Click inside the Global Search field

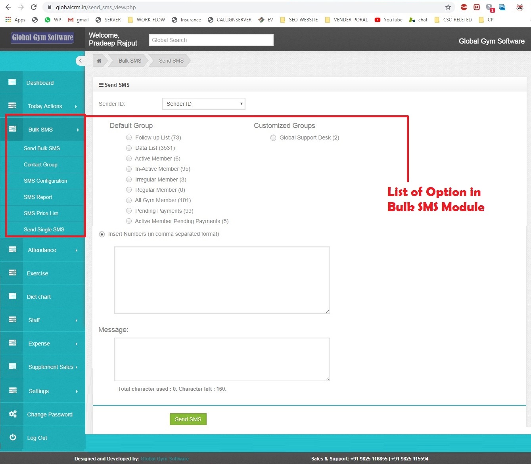pos(211,40)
